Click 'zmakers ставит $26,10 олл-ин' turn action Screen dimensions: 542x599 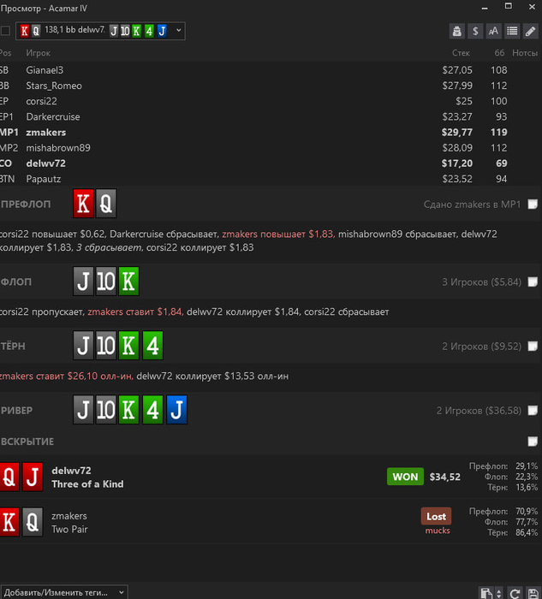[67, 376]
